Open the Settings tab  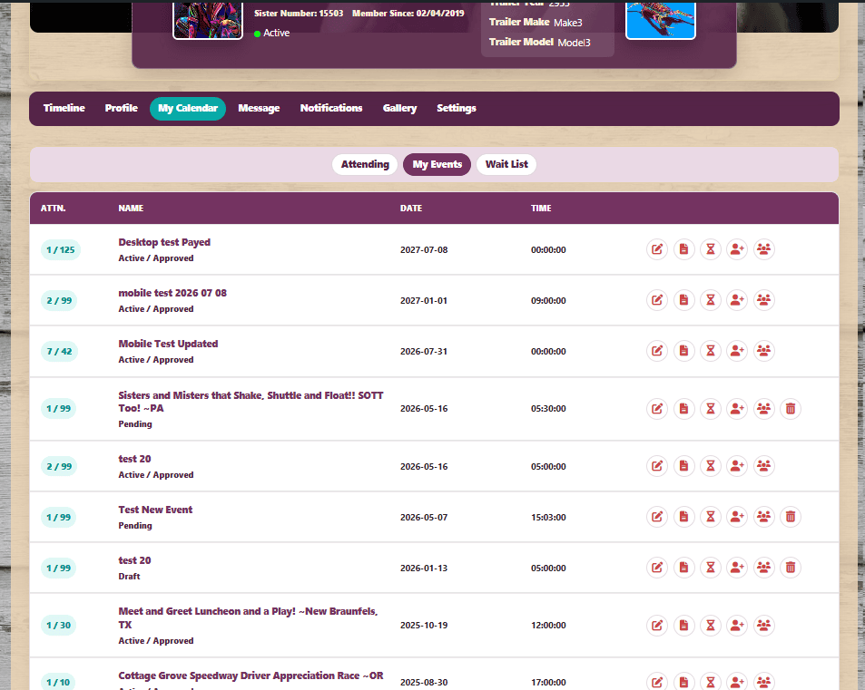(457, 108)
